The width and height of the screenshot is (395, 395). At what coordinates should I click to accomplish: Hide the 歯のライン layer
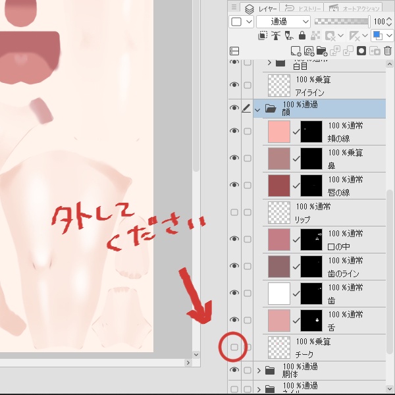pyautogui.click(x=234, y=266)
